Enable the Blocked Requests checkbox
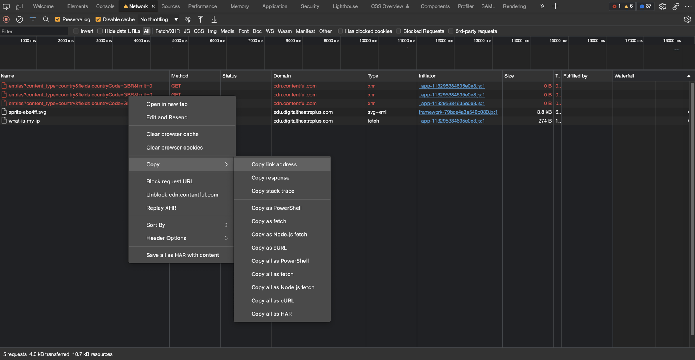The height and width of the screenshot is (360, 695). tap(398, 31)
